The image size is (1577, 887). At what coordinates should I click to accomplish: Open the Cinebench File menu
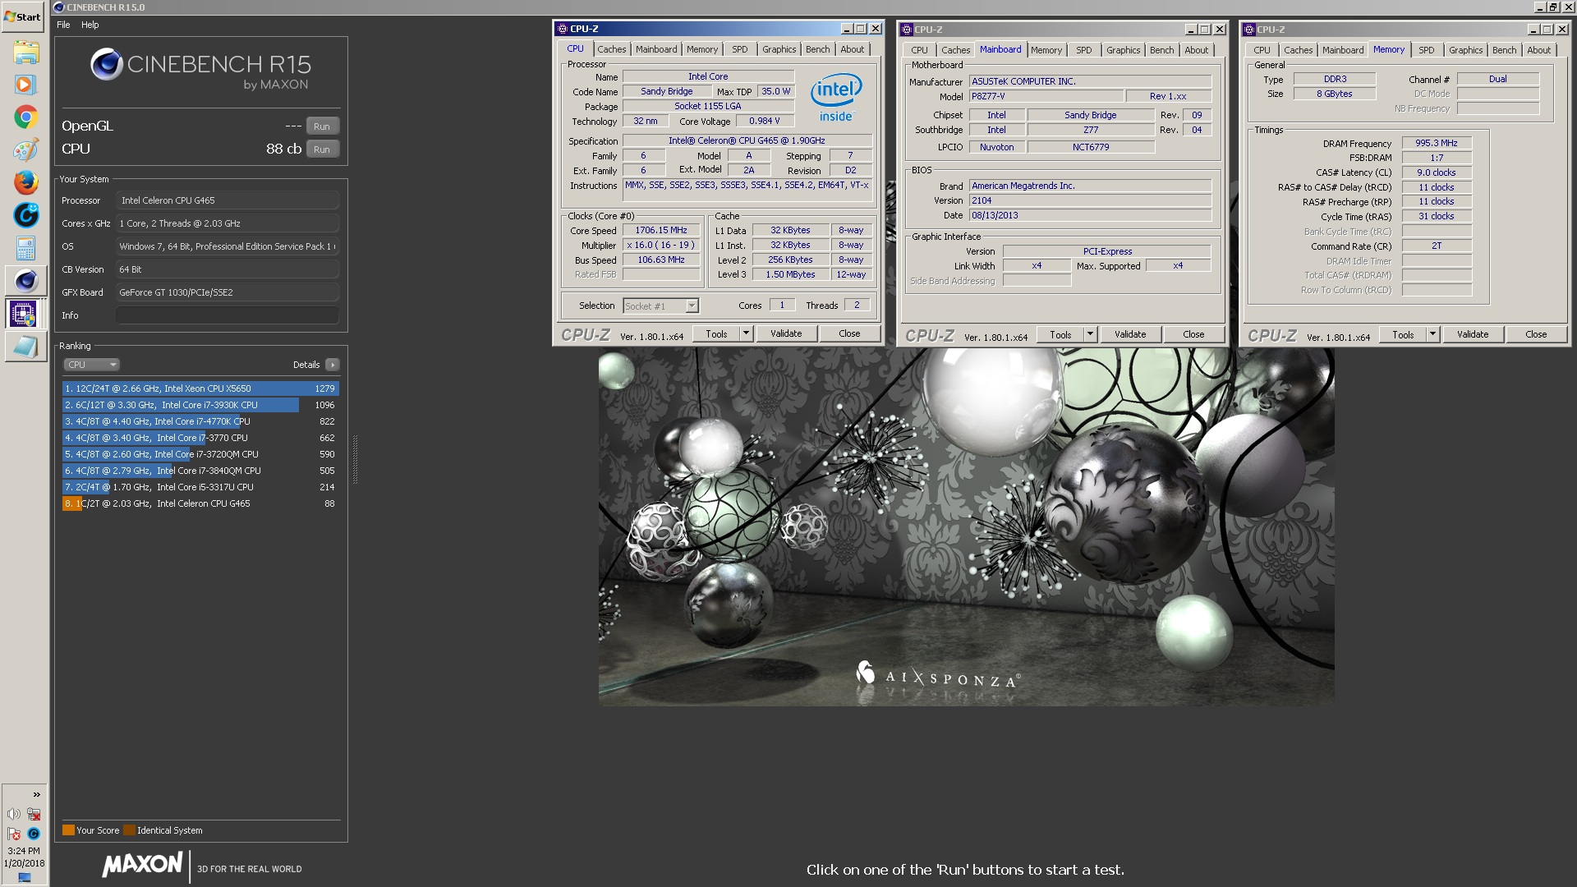63,25
